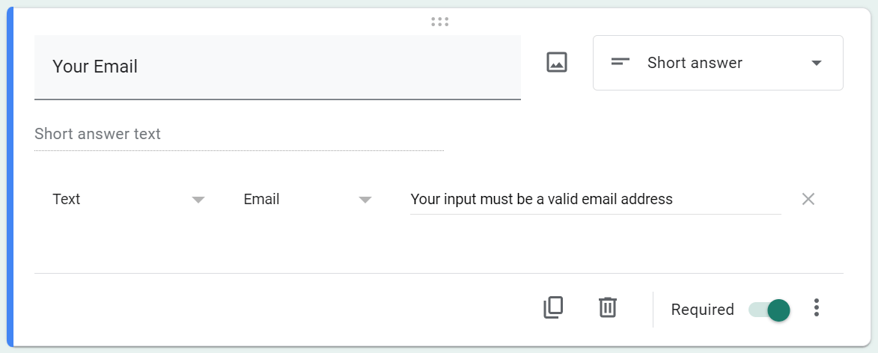878x353 pixels.
Task: Expand the question type dropdown arrow
Action: [817, 64]
